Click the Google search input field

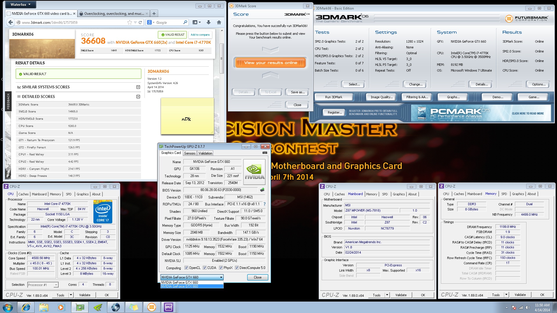pyautogui.click(x=169, y=22)
